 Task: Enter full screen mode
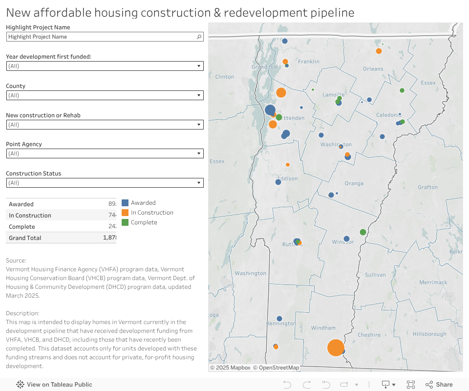[x=411, y=385]
